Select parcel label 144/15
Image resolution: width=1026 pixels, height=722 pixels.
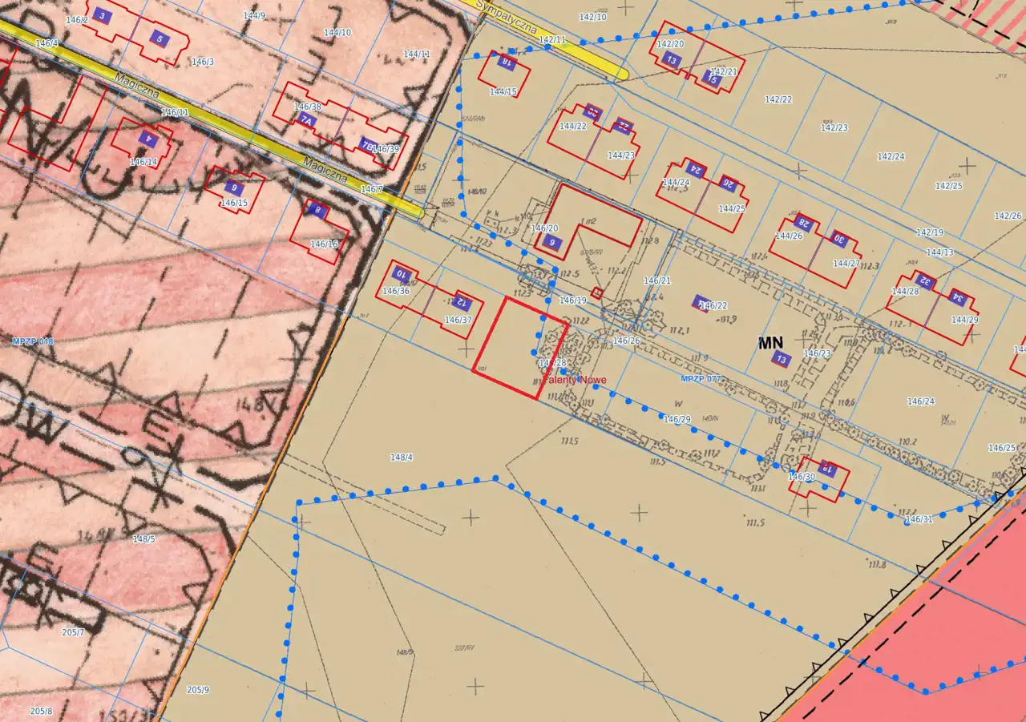tap(503, 92)
